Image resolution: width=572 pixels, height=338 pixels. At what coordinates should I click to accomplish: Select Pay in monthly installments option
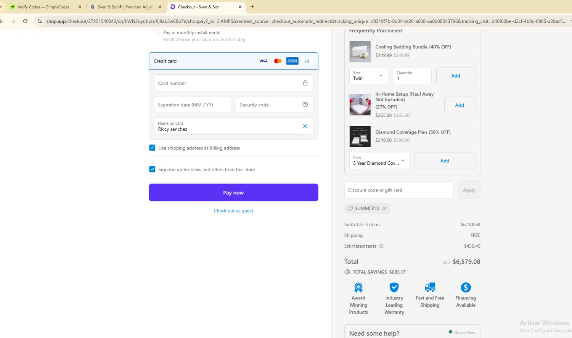[157, 32]
